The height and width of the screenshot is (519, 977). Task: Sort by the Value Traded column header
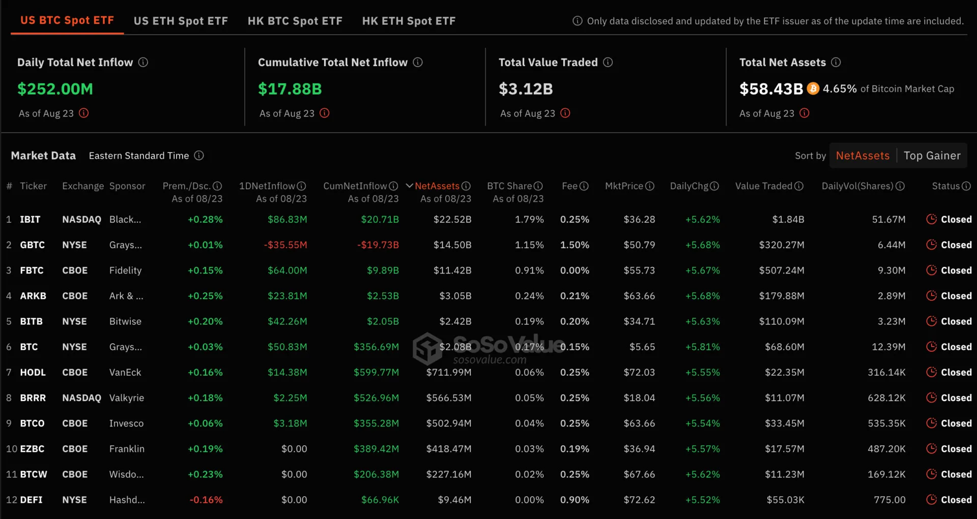[764, 186]
